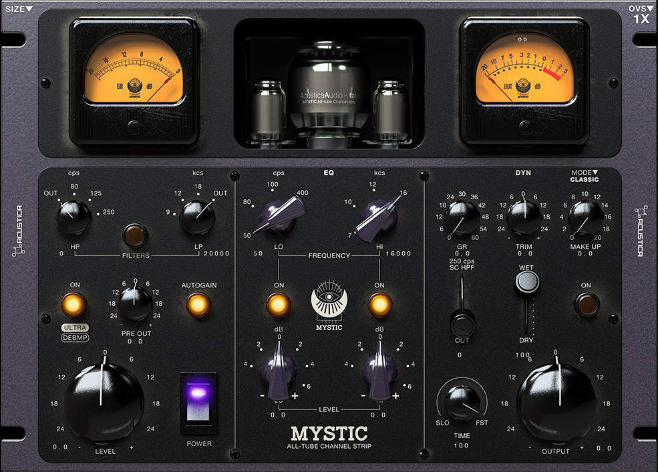
Task: Open the OVS oversampling dropdown
Action: pos(641,9)
